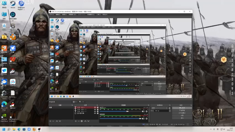Hide the 文本 (GDI+) 2 source
Viewport: 235px width, 132px height.
(95, 111)
